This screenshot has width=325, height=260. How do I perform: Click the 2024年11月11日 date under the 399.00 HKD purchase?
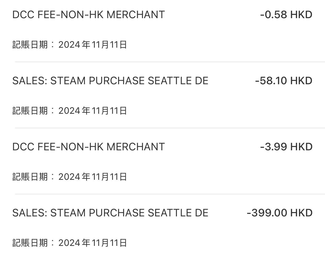click(x=92, y=243)
